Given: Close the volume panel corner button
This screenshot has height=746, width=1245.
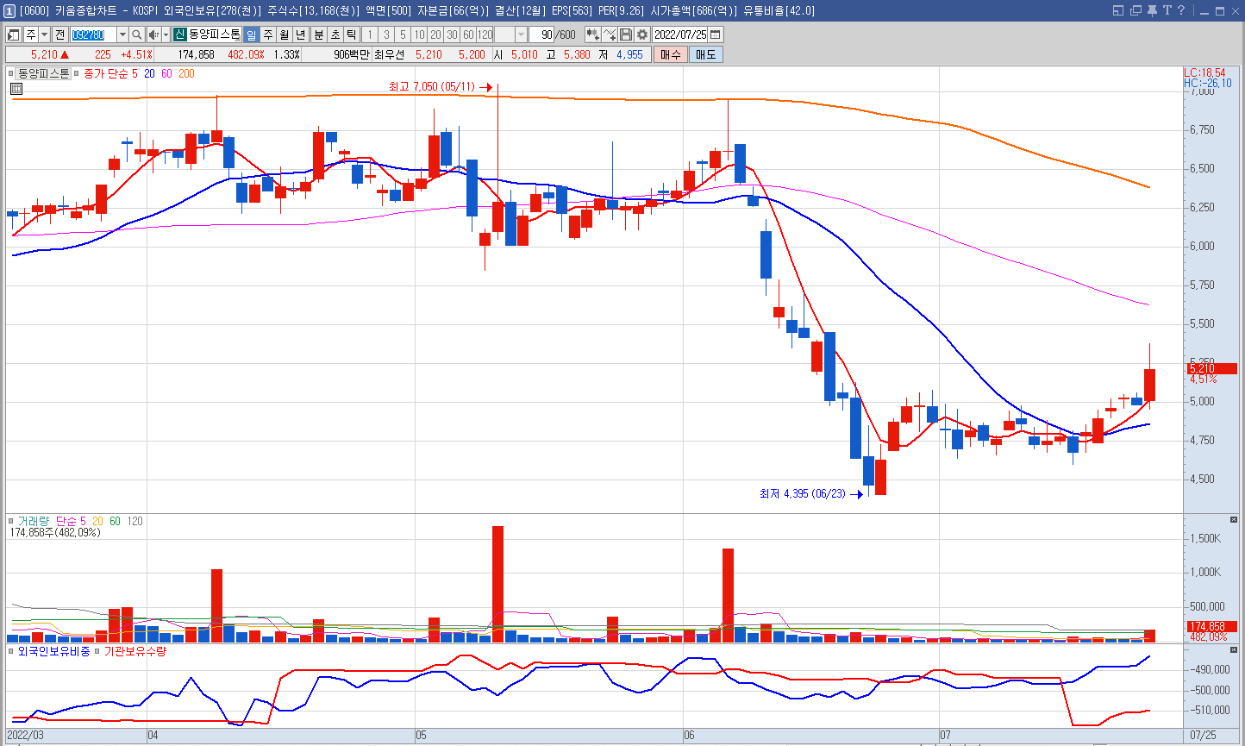Looking at the screenshot, I should click(1233, 520).
